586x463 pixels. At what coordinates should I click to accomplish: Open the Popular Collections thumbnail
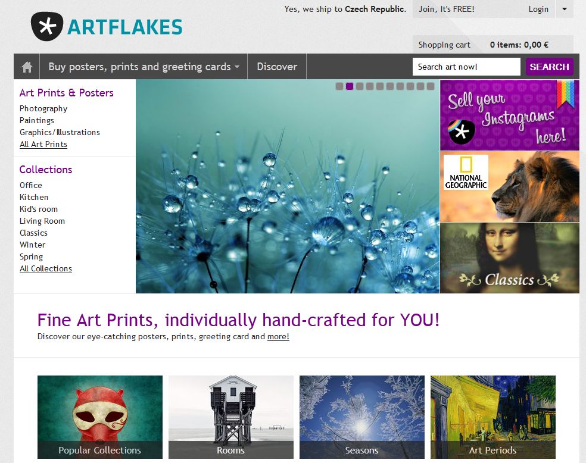pos(100,417)
